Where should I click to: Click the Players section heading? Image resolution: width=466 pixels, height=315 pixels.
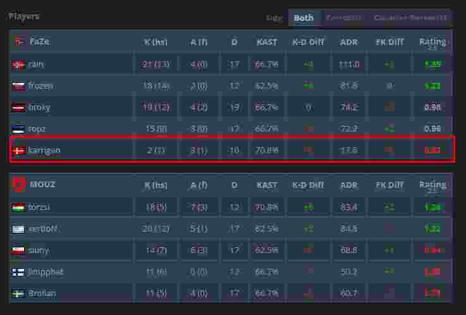coord(24,16)
